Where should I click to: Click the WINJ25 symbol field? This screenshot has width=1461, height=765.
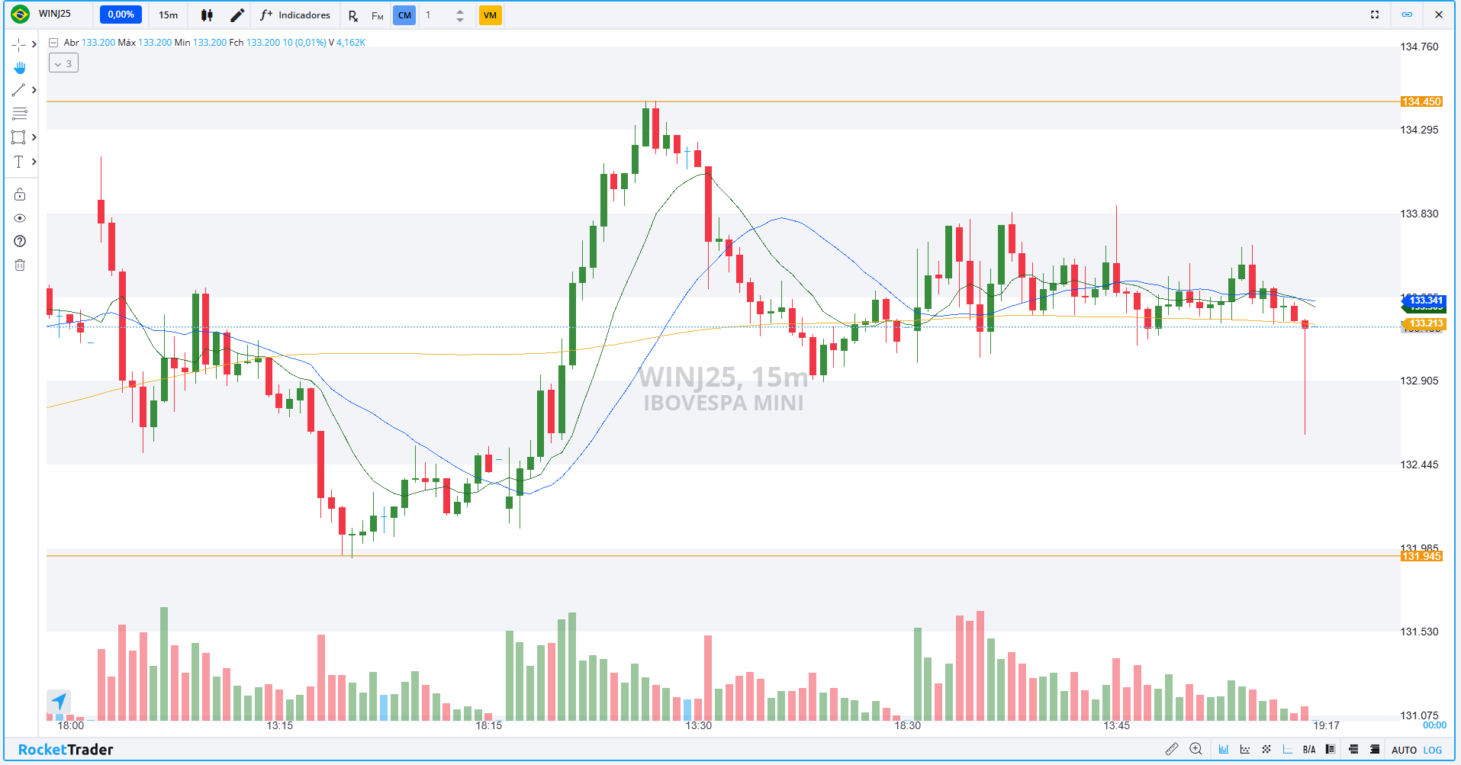pos(55,14)
